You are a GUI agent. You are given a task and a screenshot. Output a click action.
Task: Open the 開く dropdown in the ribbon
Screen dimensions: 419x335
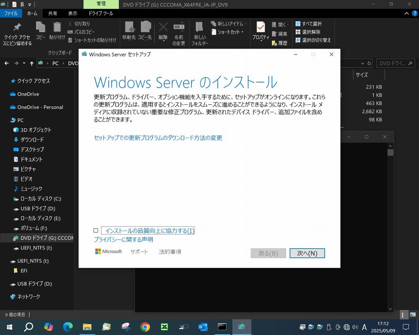280,25
